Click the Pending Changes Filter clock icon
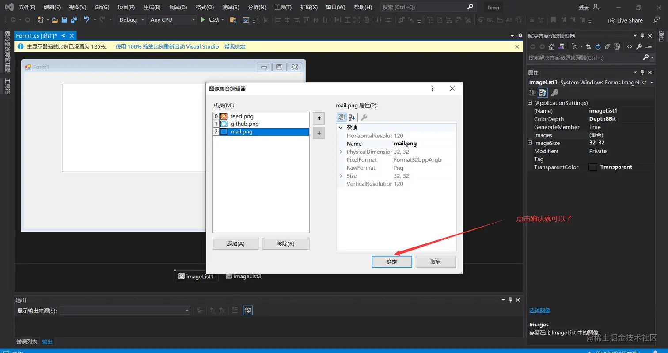The width and height of the screenshot is (668, 353). point(574,46)
